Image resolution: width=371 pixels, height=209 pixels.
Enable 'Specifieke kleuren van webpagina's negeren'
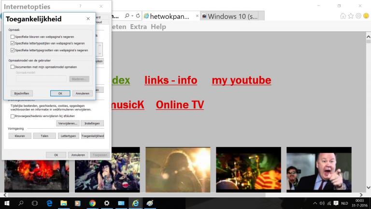13,37
